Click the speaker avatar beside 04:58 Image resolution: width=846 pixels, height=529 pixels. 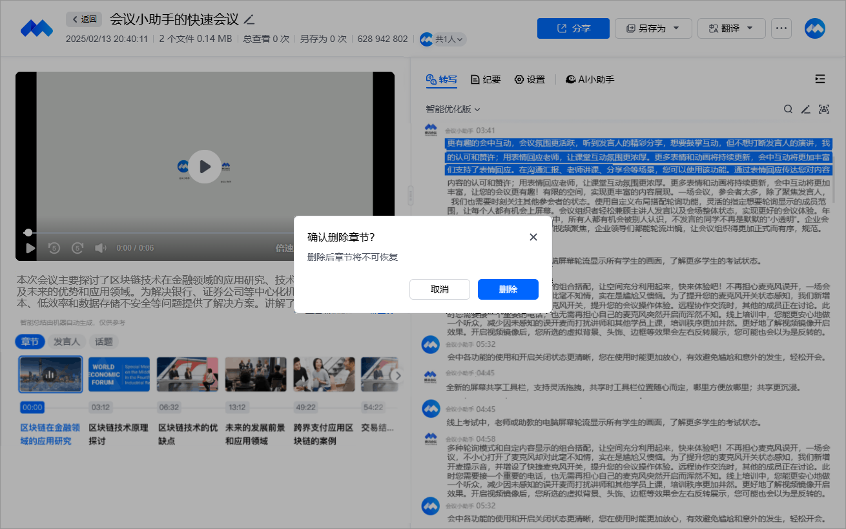coord(430,439)
